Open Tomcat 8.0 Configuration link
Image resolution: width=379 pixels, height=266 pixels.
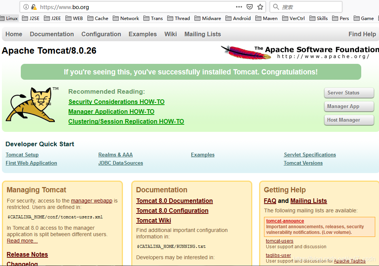click(172, 211)
